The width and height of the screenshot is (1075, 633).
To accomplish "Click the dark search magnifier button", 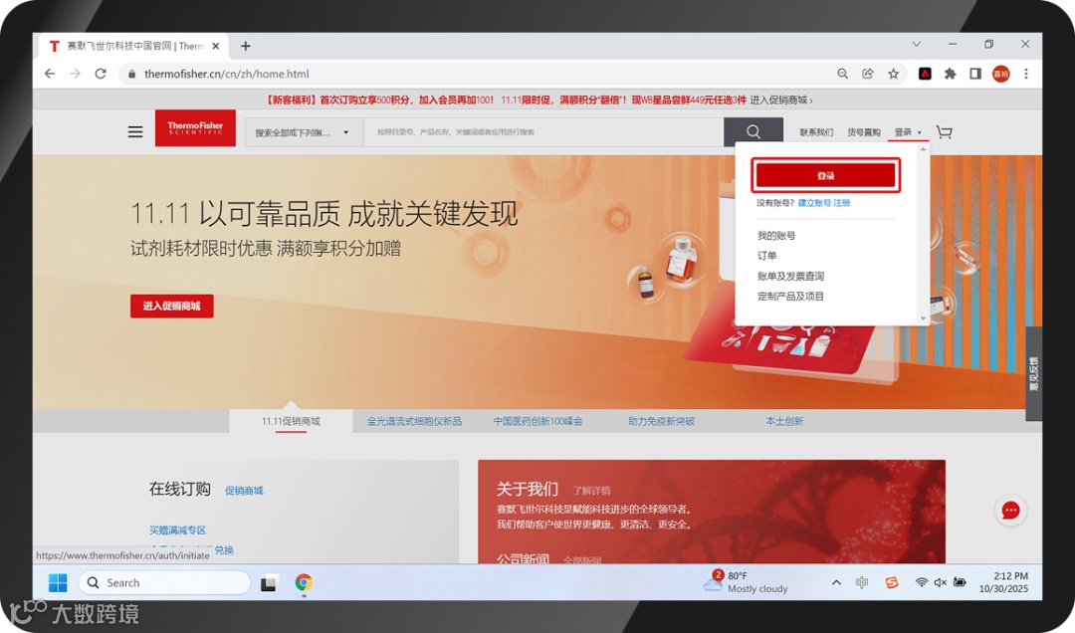I will pyautogui.click(x=753, y=131).
